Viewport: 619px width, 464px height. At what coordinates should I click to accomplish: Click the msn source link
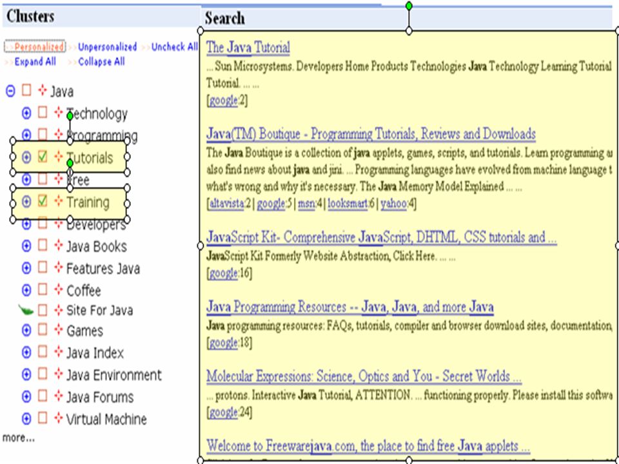[306, 204]
